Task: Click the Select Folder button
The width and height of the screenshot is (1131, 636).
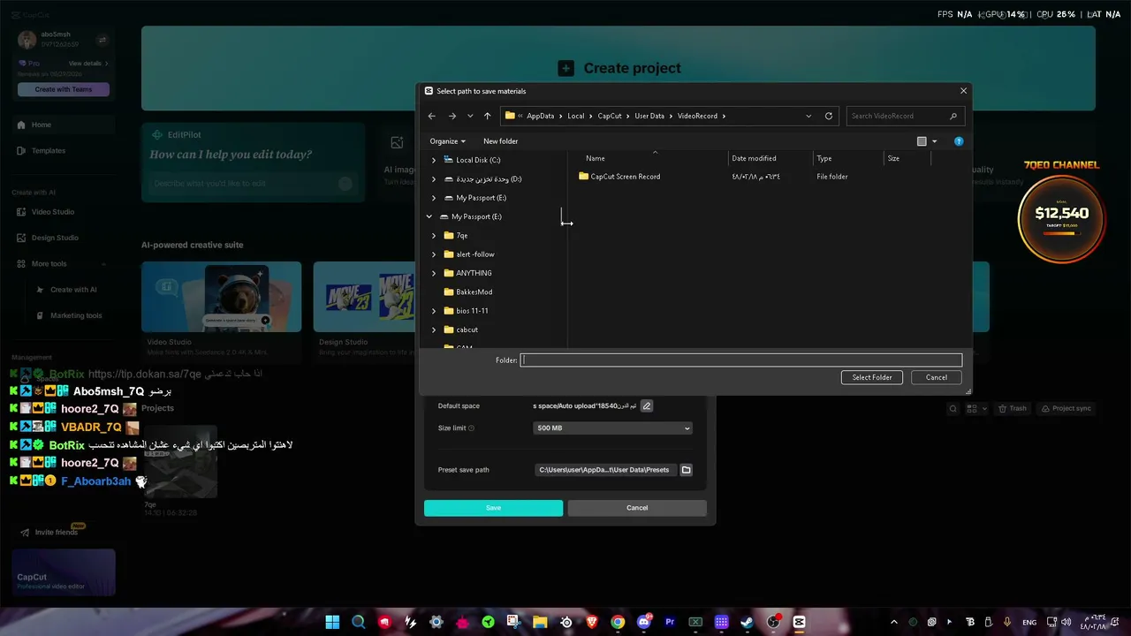Action: [872, 377]
